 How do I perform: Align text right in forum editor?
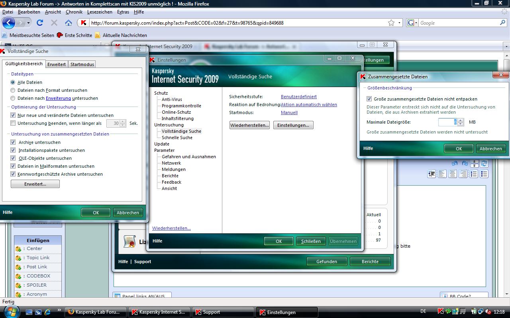point(463,174)
